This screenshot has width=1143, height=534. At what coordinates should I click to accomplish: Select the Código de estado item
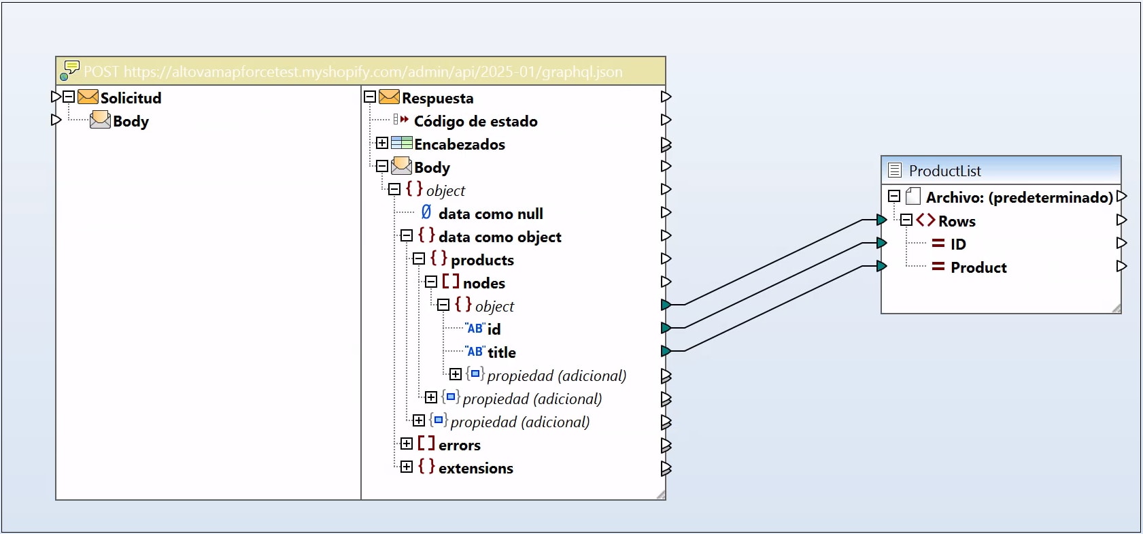click(x=475, y=121)
